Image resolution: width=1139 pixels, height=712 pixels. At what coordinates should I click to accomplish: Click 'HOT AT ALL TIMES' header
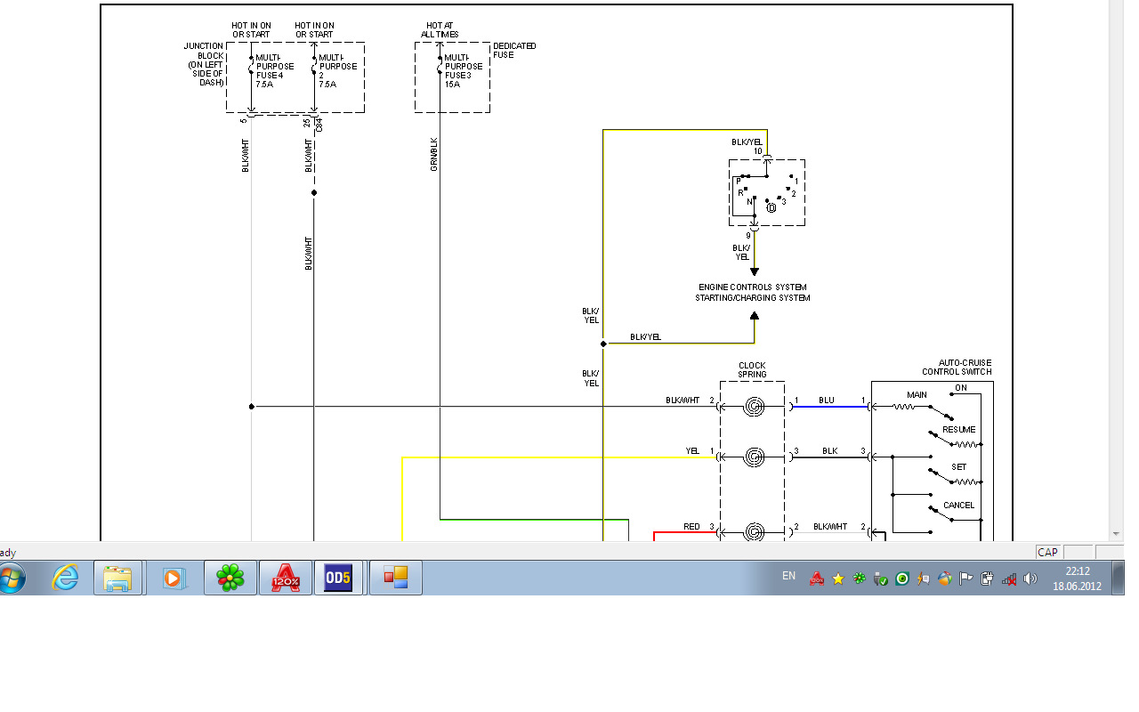click(440, 30)
